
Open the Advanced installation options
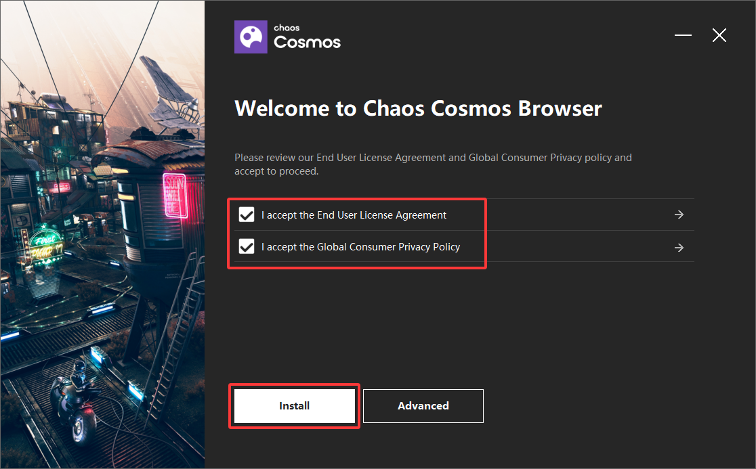(423, 406)
